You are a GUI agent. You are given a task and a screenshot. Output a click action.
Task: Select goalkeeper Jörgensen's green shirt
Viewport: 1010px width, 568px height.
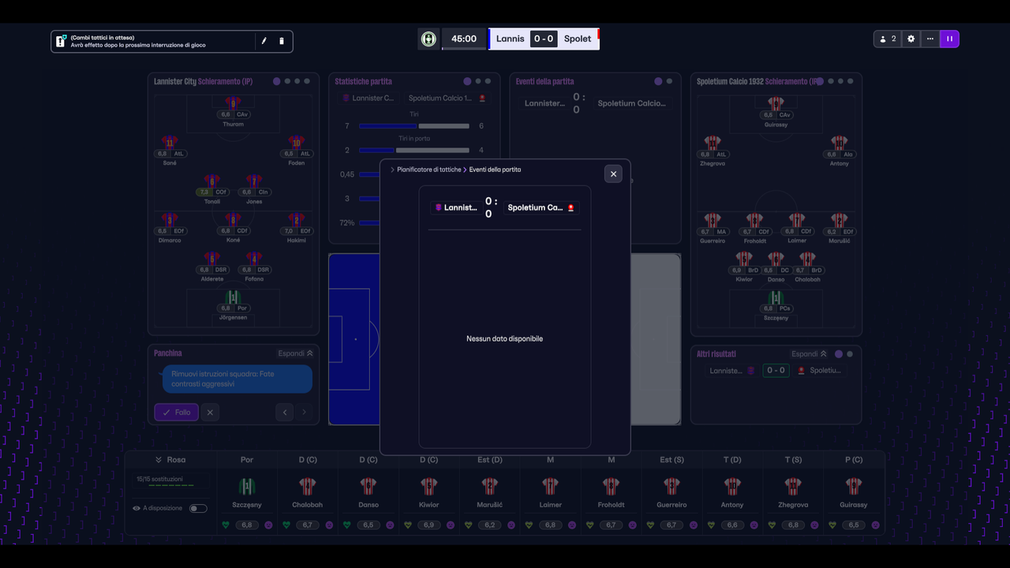[x=233, y=297]
